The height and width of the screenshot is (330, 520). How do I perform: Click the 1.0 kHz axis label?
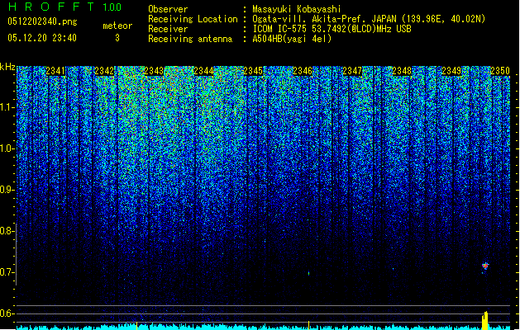(7, 148)
